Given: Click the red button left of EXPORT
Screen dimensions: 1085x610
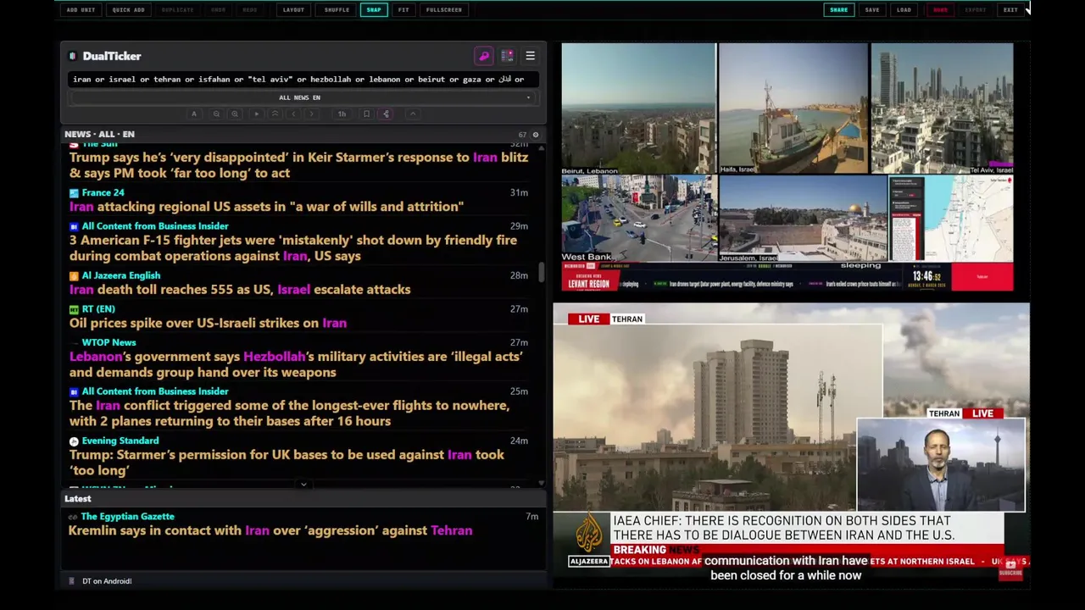Looking at the screenshot, I should (x=940, y=10).
